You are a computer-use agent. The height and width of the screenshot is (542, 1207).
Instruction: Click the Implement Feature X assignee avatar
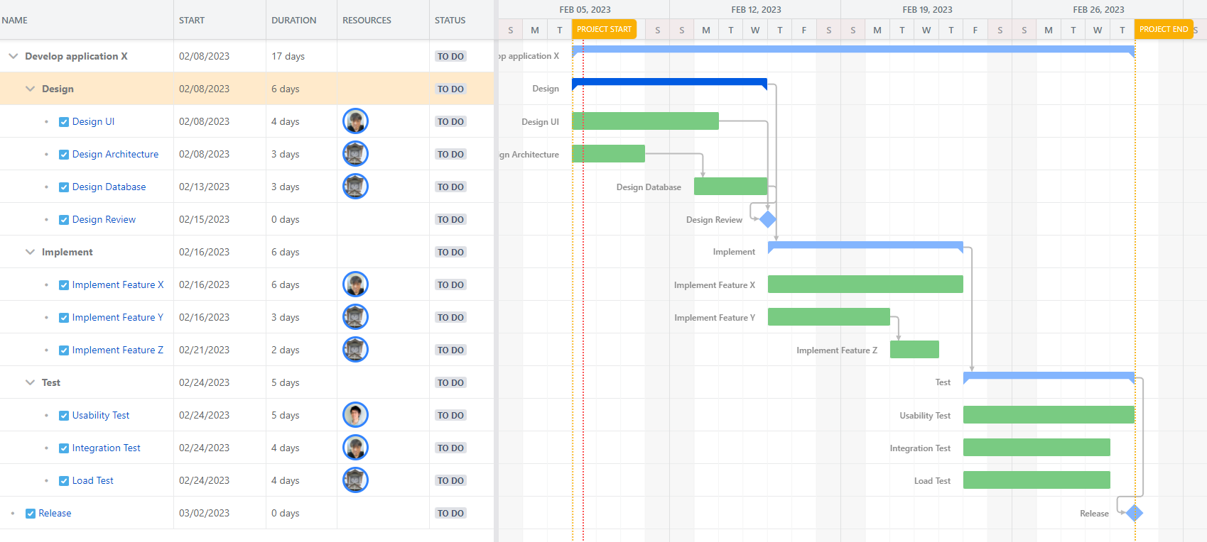(355, 284)
